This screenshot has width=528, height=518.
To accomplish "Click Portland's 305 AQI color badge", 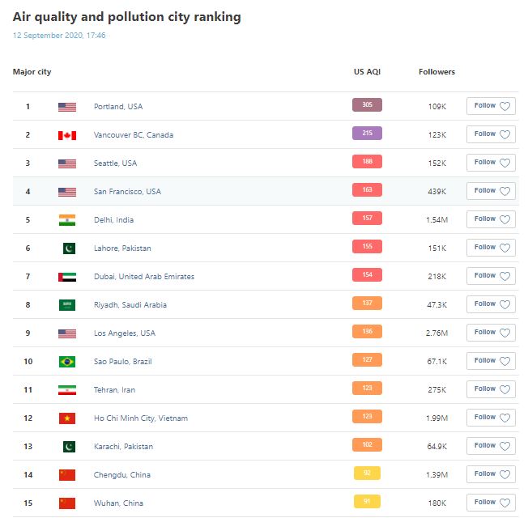I will (367, 105).
